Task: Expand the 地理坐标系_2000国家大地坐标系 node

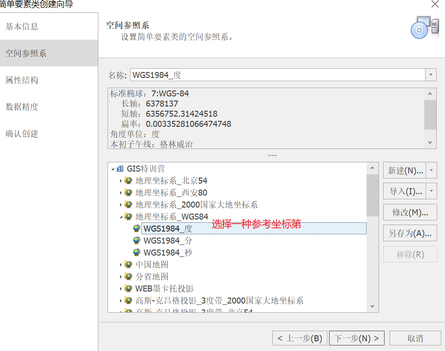Action: [120, 205]
